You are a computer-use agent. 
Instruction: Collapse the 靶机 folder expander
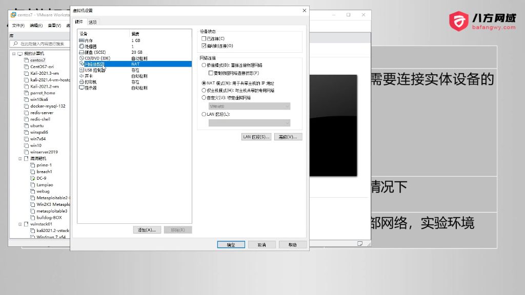pyautogui.click(x=20, y=159)
